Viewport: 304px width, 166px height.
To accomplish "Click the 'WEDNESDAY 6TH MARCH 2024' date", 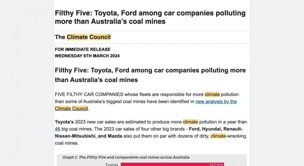I will [87, 56].
